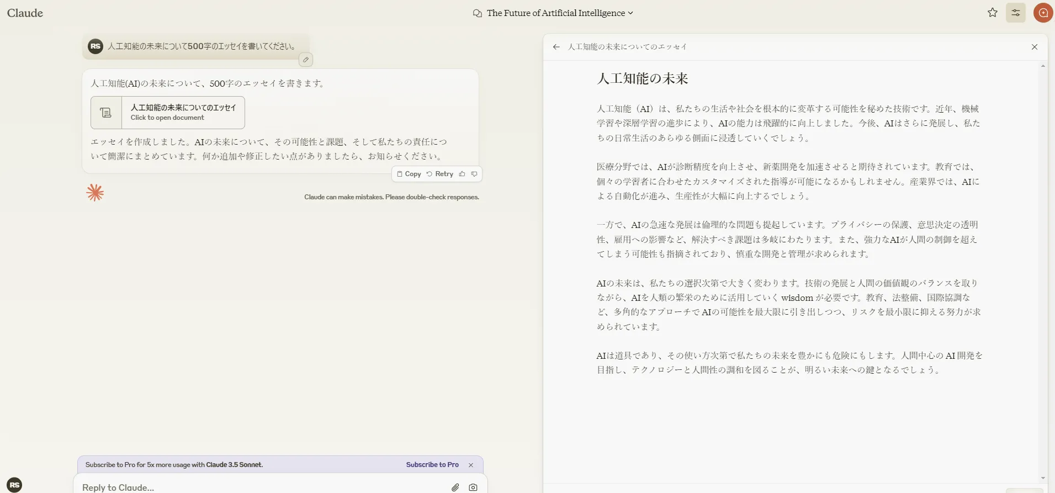Attach a file with paperclip icon

point(455,487)
